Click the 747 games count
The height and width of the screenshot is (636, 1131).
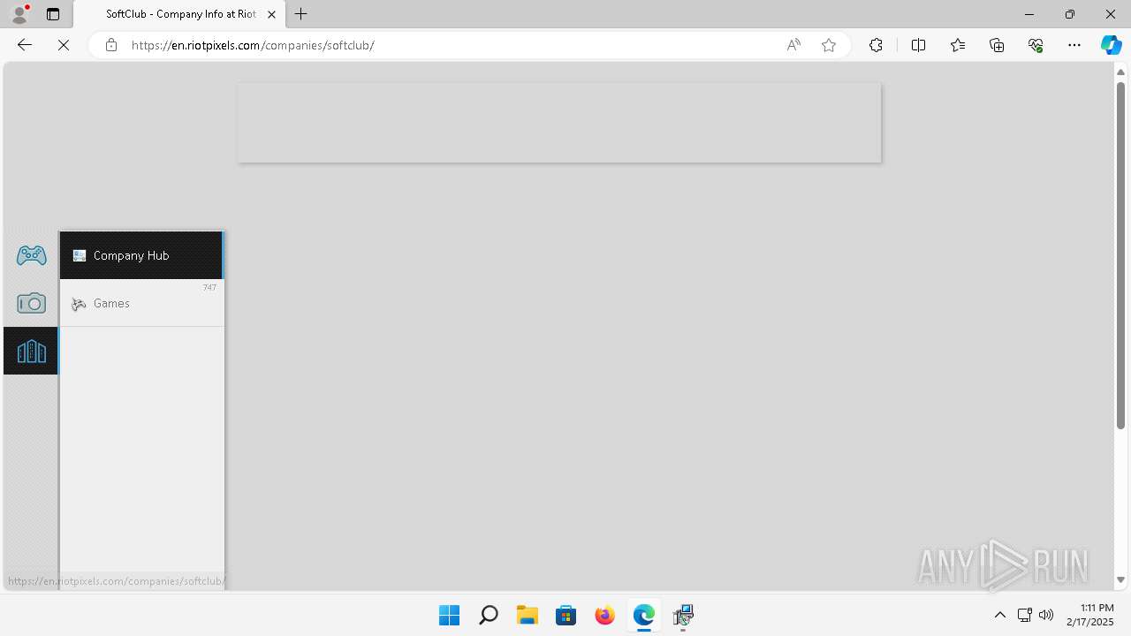[x=209, y=288]
